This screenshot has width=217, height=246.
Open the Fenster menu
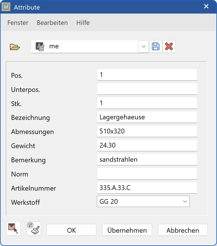pyautogui.click(x=18, y=23)
